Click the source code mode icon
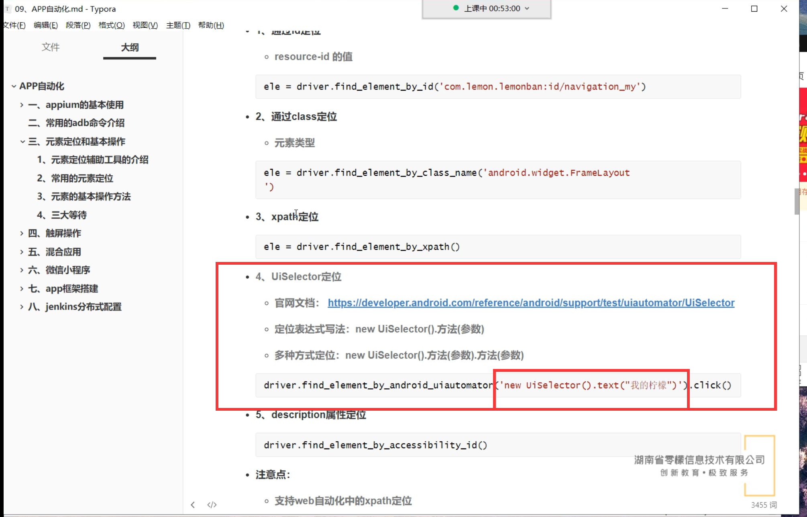 pos(212,505)
